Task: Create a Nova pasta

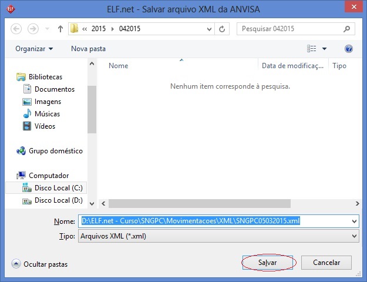Action: pyautogui.click(x=88, y=49)
